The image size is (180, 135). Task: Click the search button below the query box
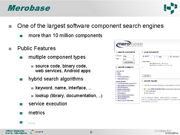[x=146, y=76]
